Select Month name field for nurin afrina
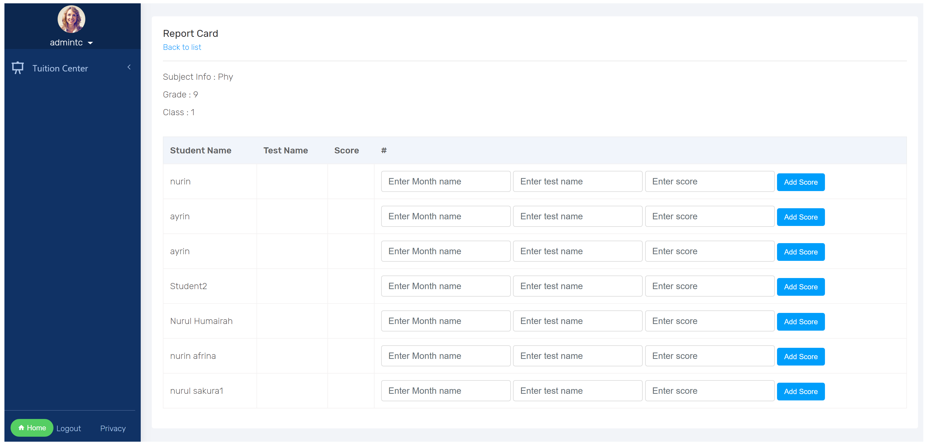Screen dimensions: 928x445 446,356
